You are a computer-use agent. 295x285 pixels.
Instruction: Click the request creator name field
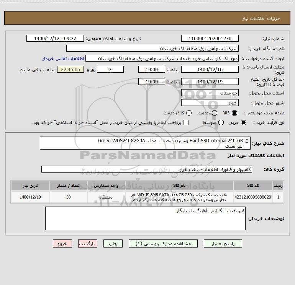[162, 59]
